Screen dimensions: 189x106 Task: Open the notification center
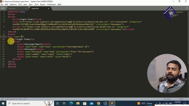click(x=185, y=103)
